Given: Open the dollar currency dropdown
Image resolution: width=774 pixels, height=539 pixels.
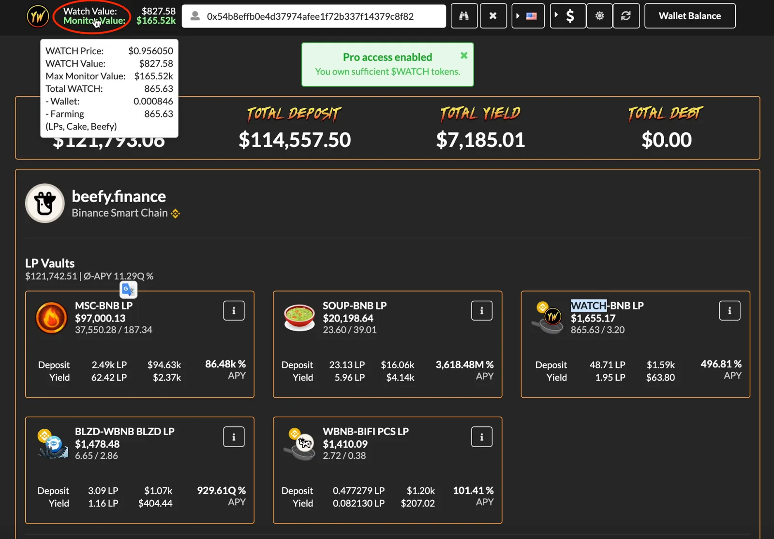Looking at the screenshot, I should click(x=568, y=16).
